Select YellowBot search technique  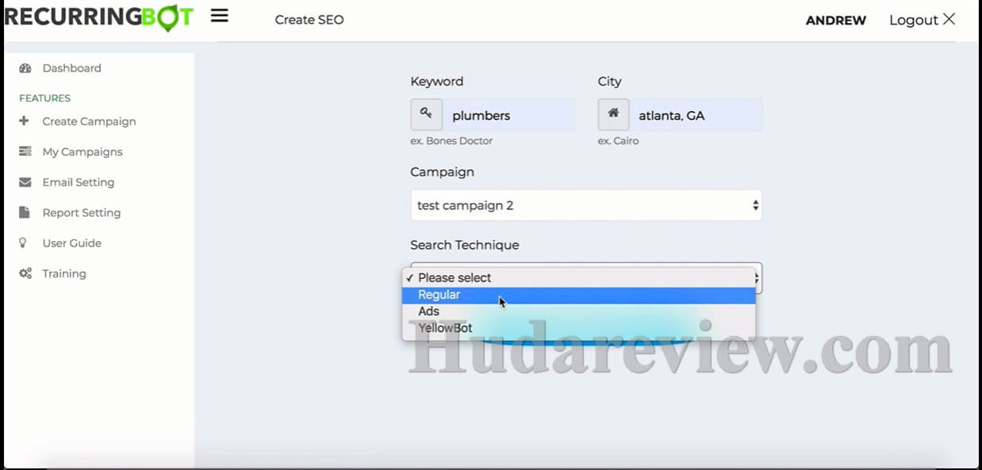click(x=579, y=328)
